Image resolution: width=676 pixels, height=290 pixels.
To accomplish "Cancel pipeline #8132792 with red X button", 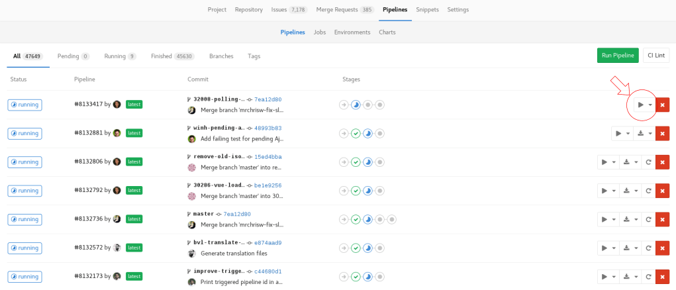I will (662, 191).
